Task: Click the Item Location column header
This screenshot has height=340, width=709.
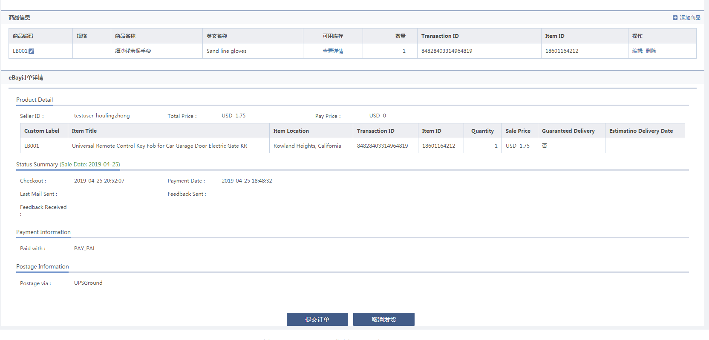Action: click(311, 131)
